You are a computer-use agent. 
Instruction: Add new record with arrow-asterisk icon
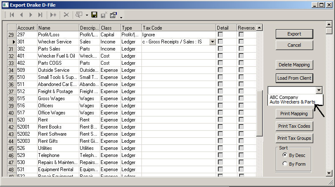(53, 15)
